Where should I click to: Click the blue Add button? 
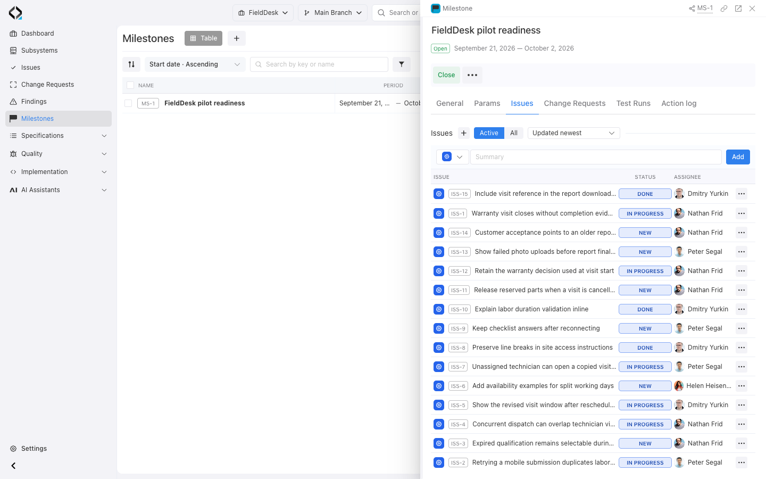[x=738, y=157]
